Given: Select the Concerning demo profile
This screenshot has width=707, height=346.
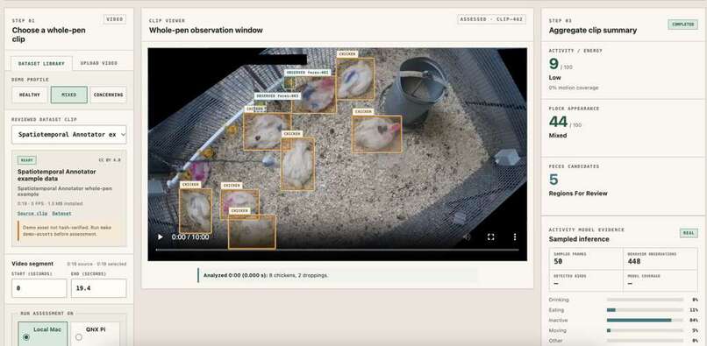Looking at the screenshot, I should coord(108,95).
